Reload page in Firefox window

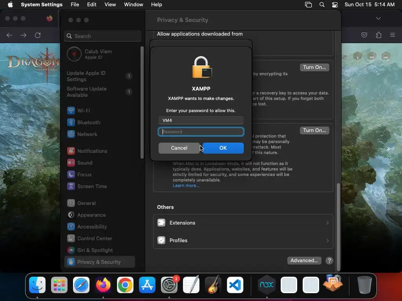click(38, 35)
